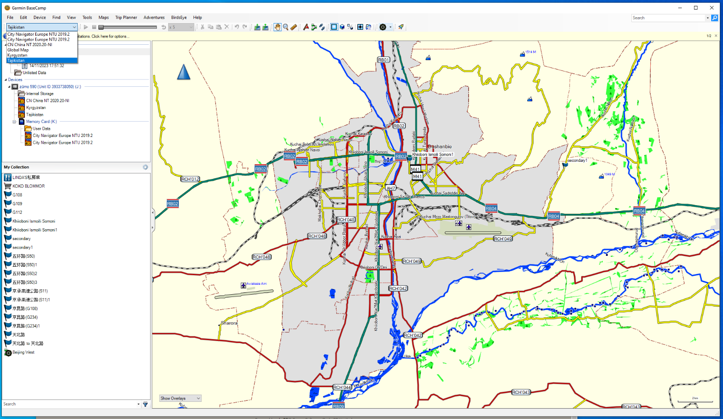Switch to 2D map view
The height and width of the screenshot is (419, 723).
click(x=334, y=27)
